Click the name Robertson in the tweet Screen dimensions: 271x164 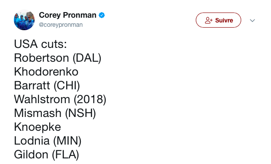tap(41, 58)
